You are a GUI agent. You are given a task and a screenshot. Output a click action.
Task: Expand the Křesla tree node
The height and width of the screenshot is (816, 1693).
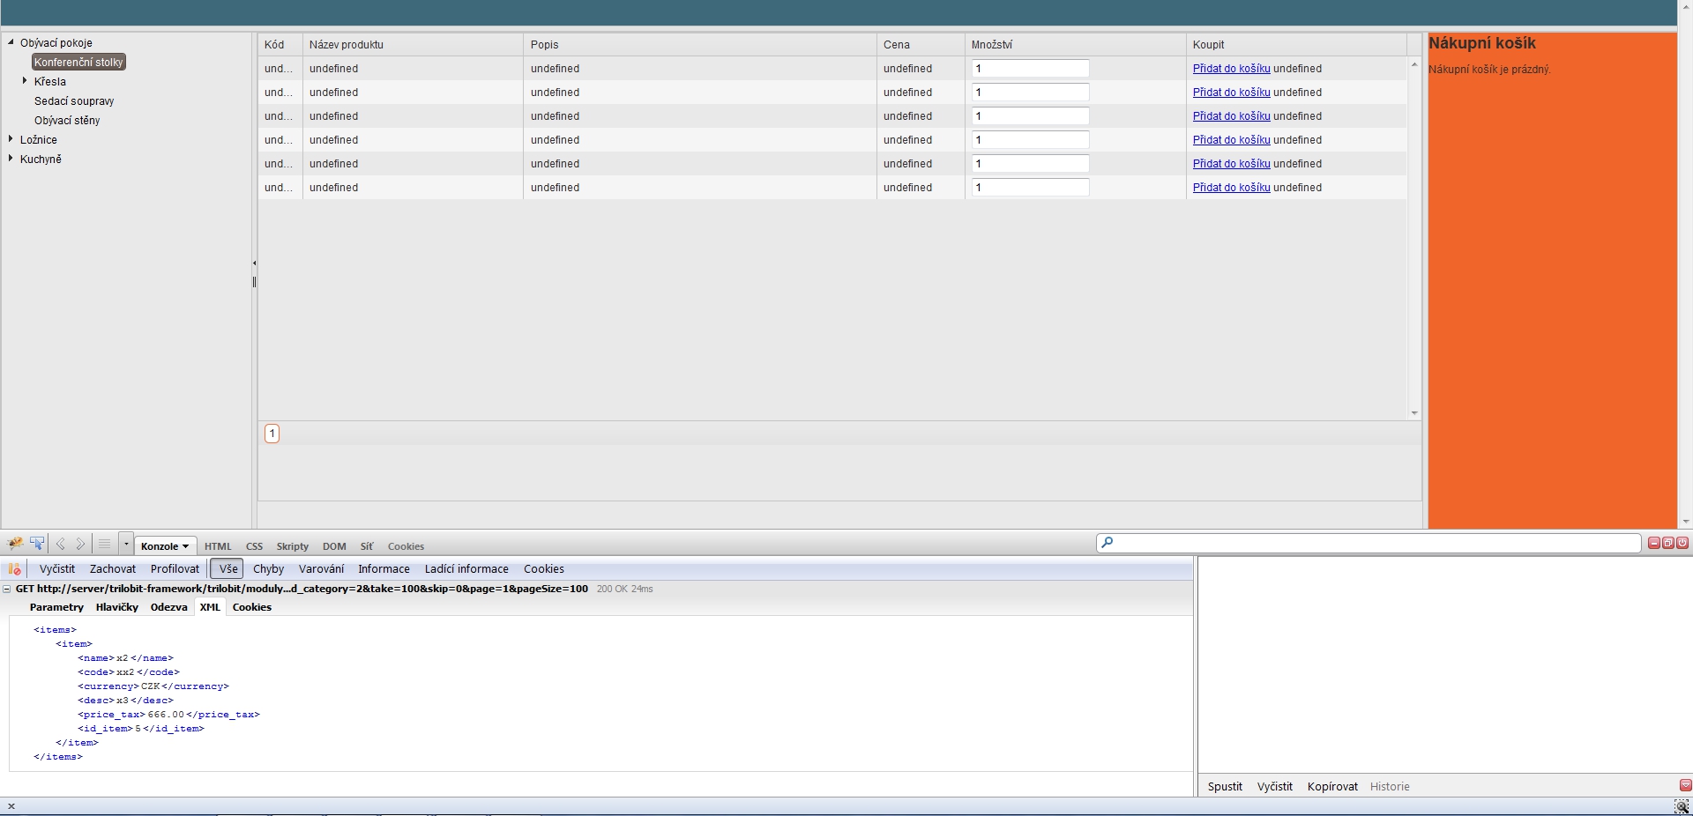[x=25, y=80]
